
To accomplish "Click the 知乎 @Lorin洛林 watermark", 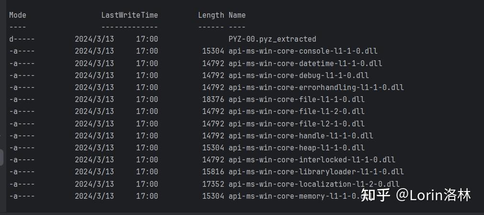I will pyautogui.click(x=416, y=195).
